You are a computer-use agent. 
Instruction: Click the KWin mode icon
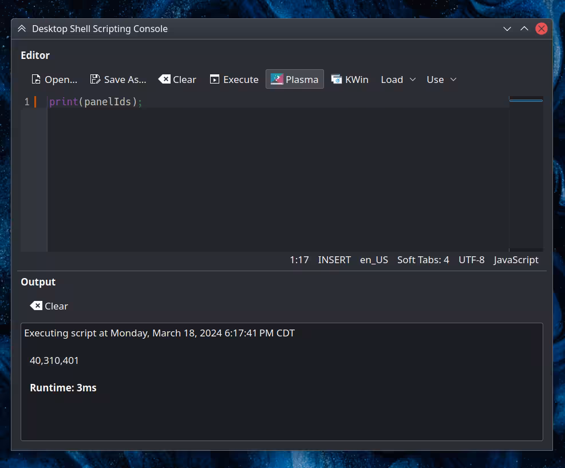tap(337, 80)
